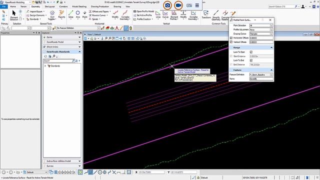The height and width of the screenshot is (180, 320).
Task: Click Set Active Profile button
Action: [142, 15]
